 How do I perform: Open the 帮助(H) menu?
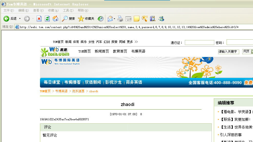[83, 10]
